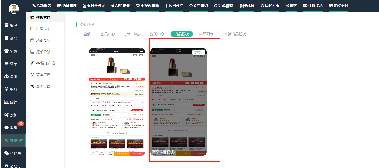Show 全部 templates tab
This screenshot has height=168, width=379.
coord(87,34)
